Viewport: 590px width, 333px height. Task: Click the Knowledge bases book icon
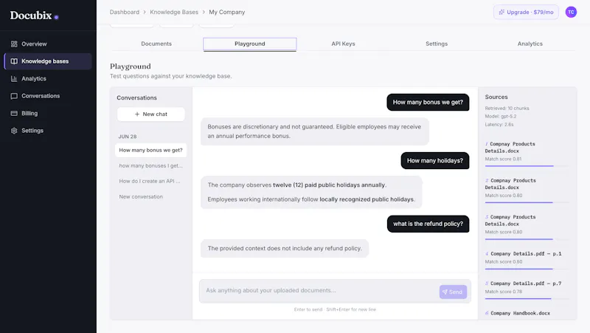[x=14, y=61]
